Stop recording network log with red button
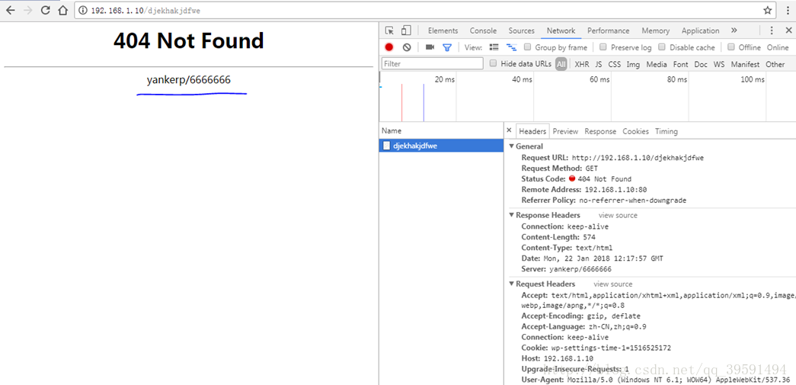The width and height of the screenshot is (796, 385). click(x=389, y=47)
